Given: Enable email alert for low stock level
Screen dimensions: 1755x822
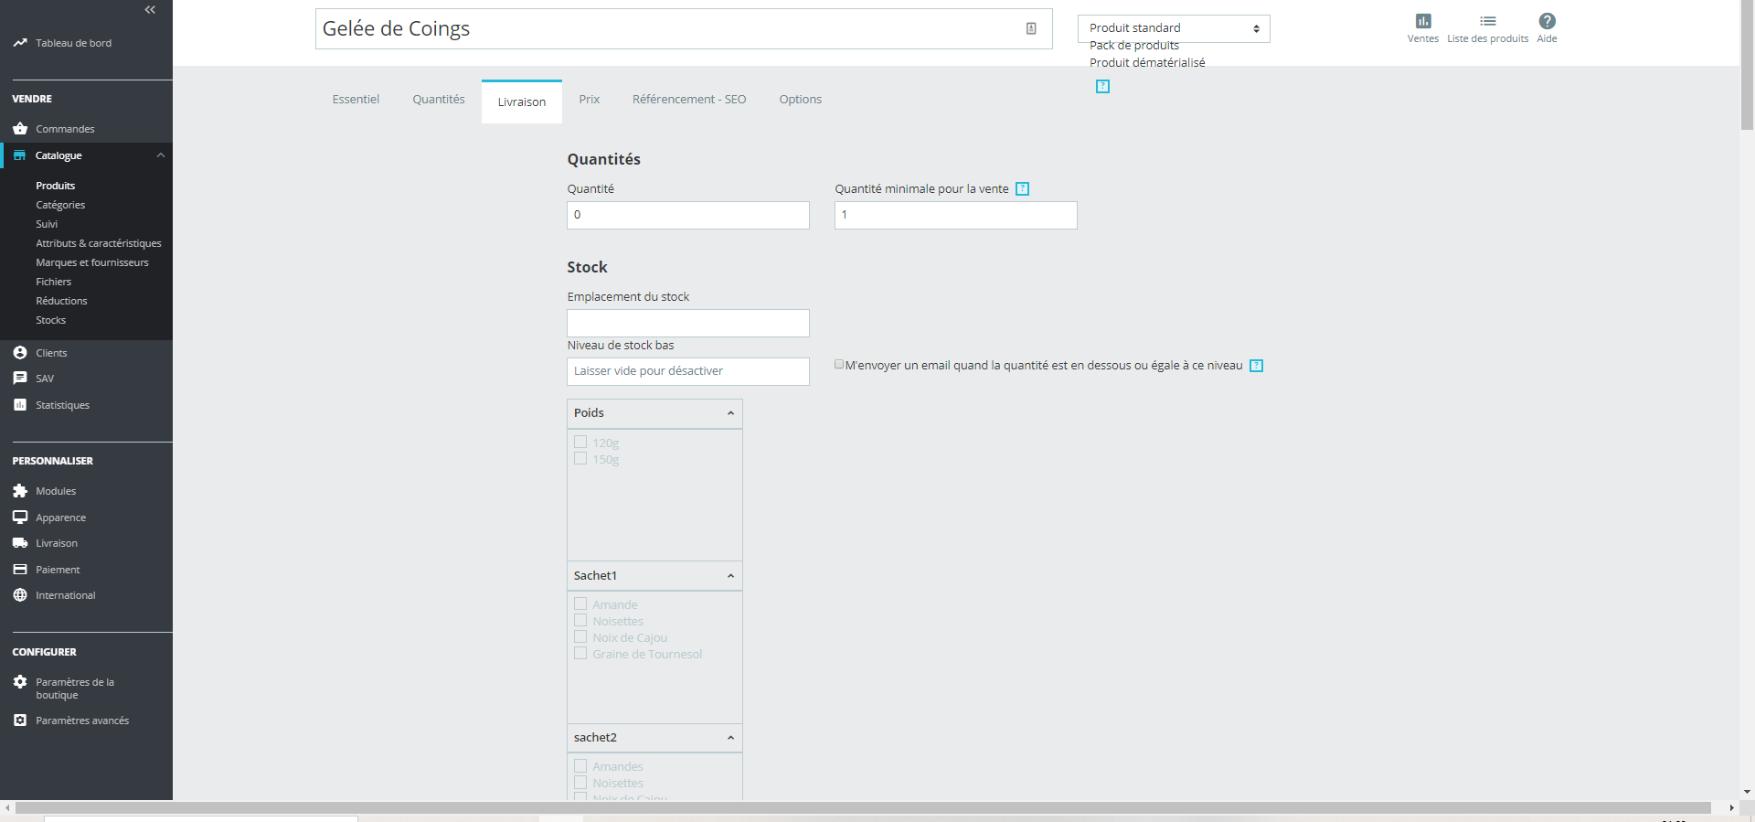Looking at the screenshot, I should tap(839, 364).
